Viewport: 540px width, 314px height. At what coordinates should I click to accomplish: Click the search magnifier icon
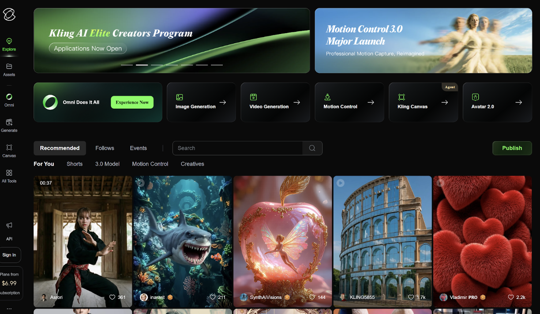point(312,148)
